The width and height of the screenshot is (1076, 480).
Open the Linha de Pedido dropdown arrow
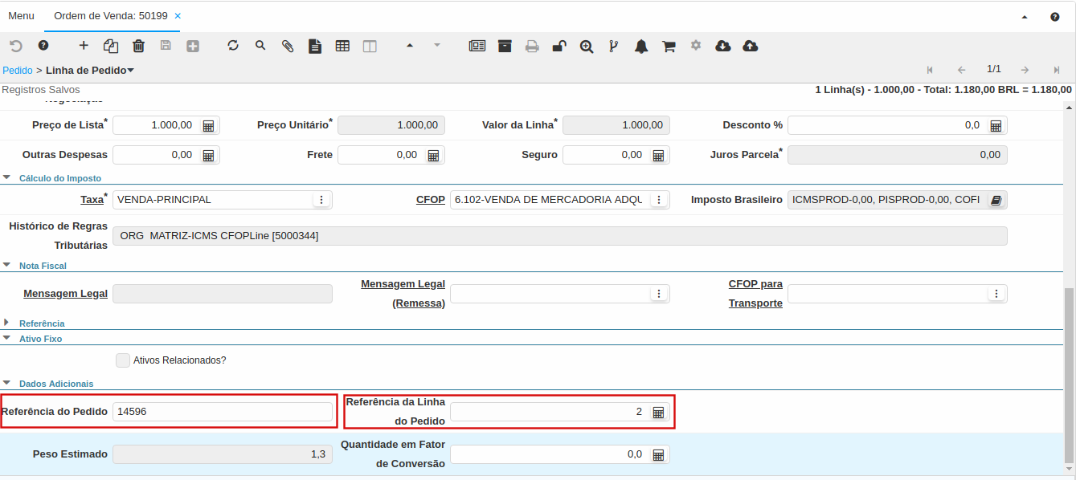[131, 71]
